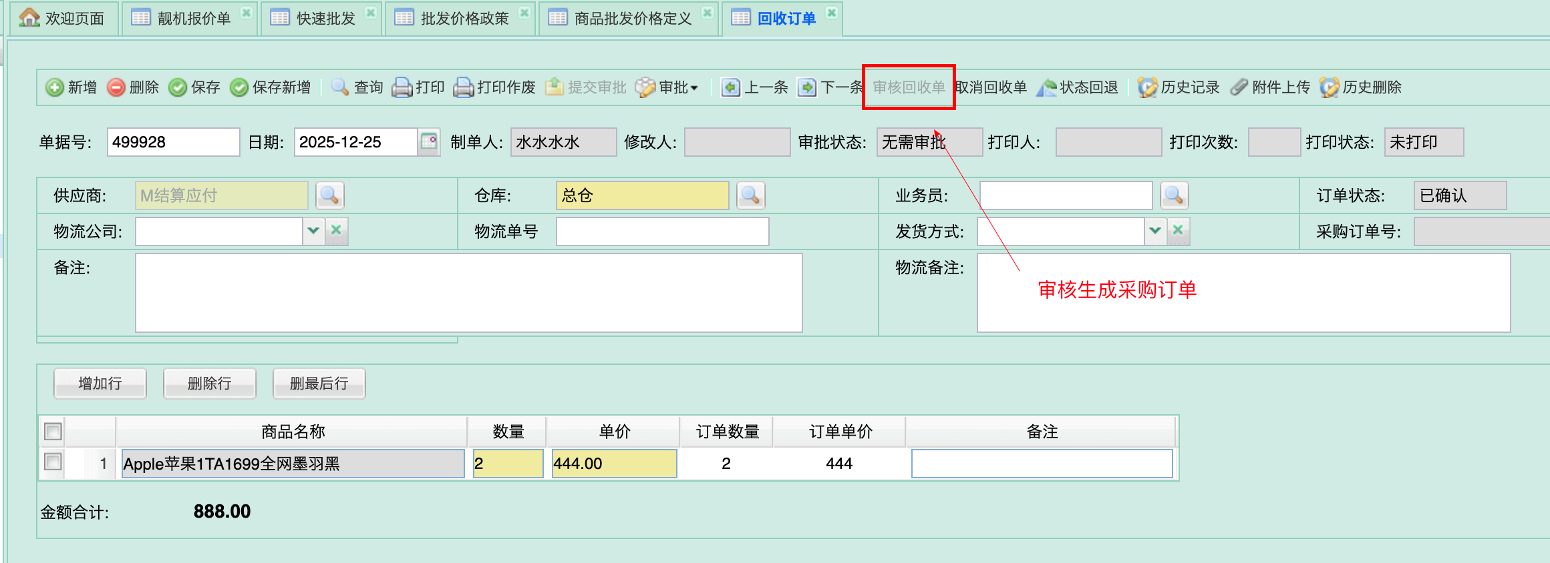Open the date picker calendar icon
1550x563 pixels.
(x=429, y=142)
